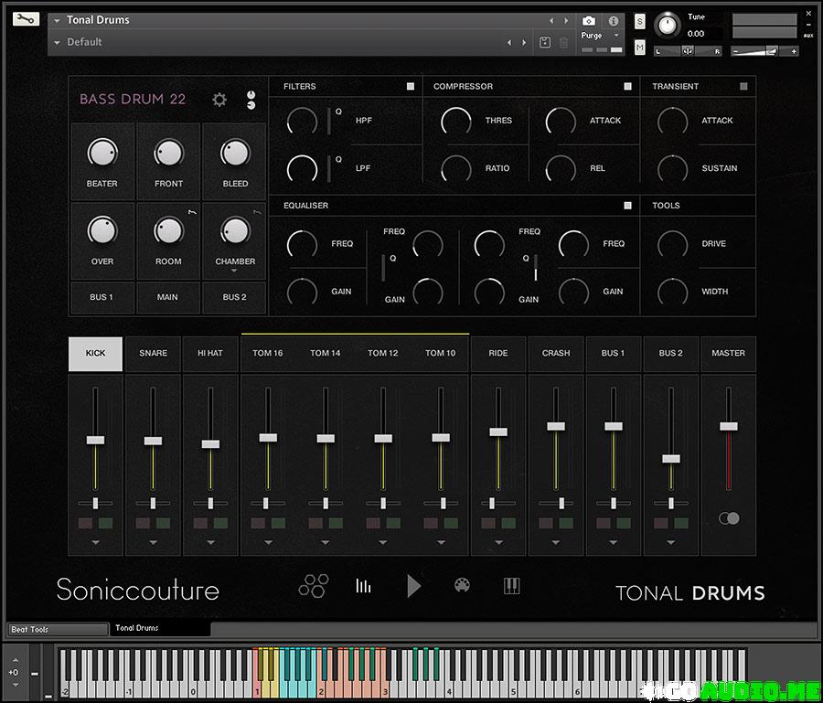The width and height of the screenshot is (823, 703).
Task: Click the camera snapshot icon
Action: pos(590,20)
